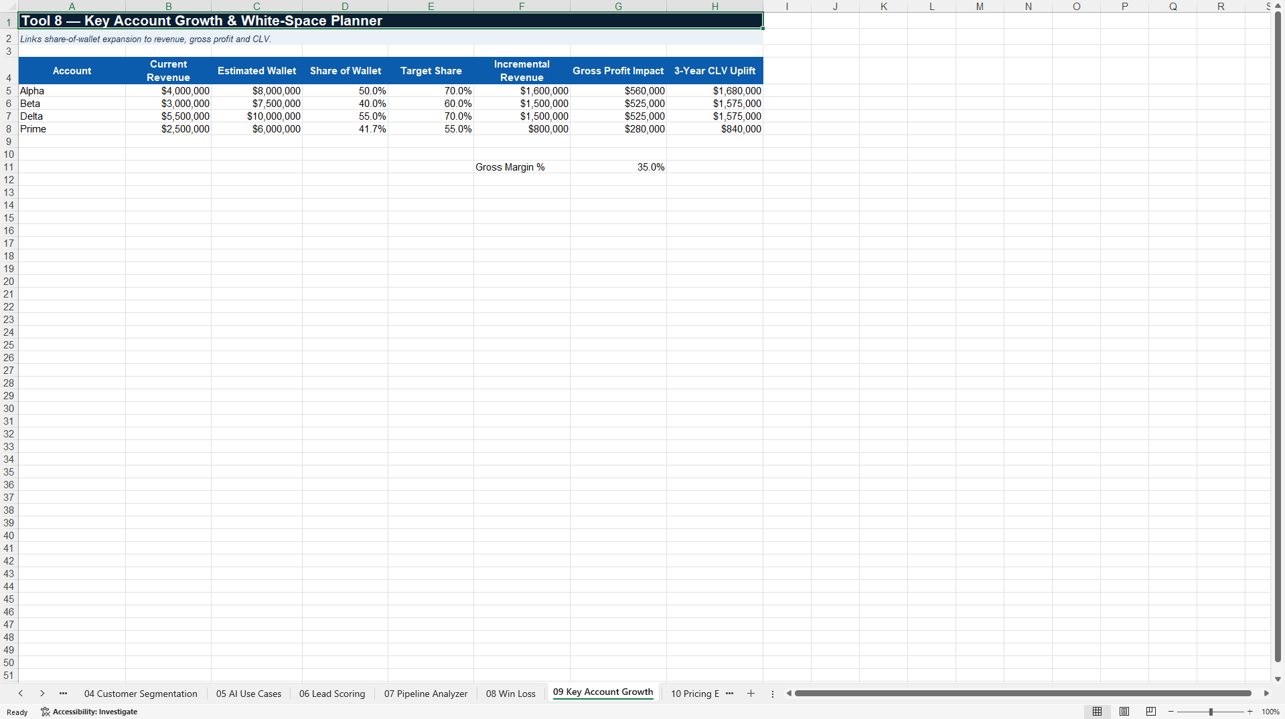Open 04 Customer Segmentation sheet
The image size is (1285, 719).
(141, 694)
